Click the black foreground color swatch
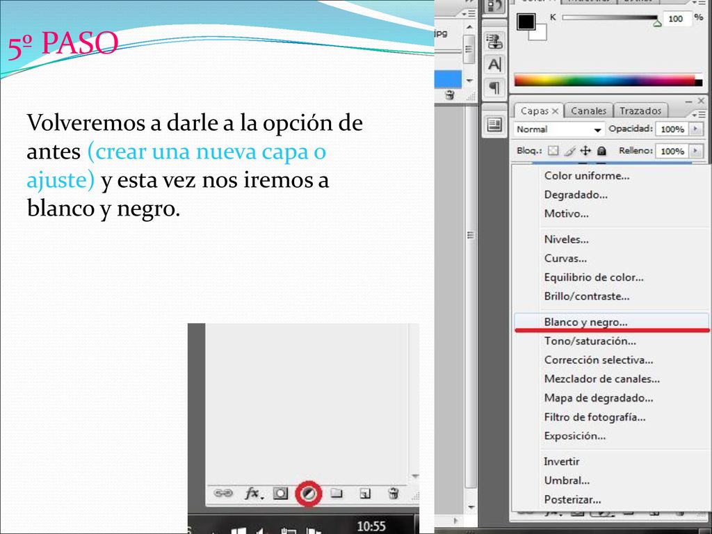The width and height of the screenshot is (712, 534). point(525,21)
